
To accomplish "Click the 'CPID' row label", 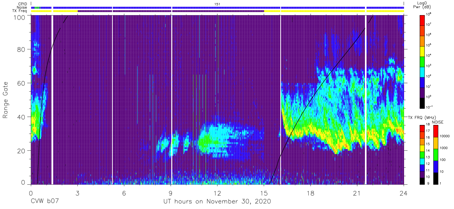I will point(23,4).
